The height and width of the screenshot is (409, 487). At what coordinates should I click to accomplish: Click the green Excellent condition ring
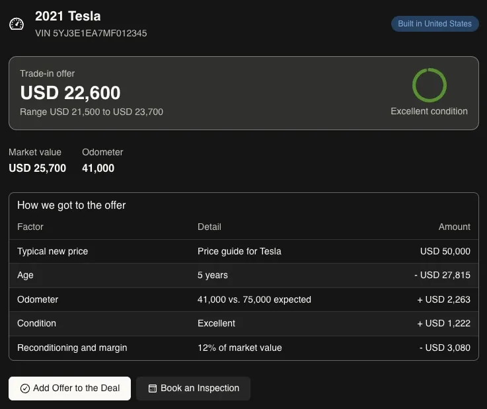pos(430,85)
